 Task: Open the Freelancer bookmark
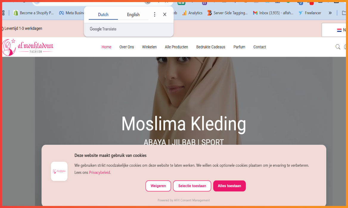point(310,13)
